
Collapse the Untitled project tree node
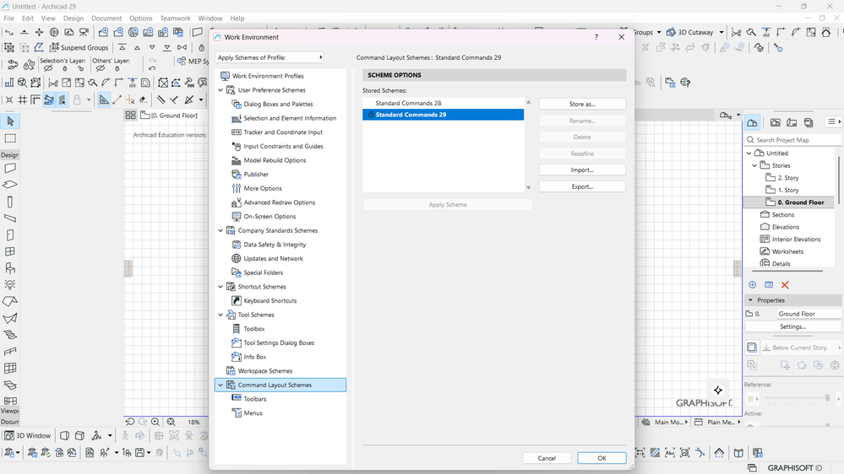tap(749, 154)
